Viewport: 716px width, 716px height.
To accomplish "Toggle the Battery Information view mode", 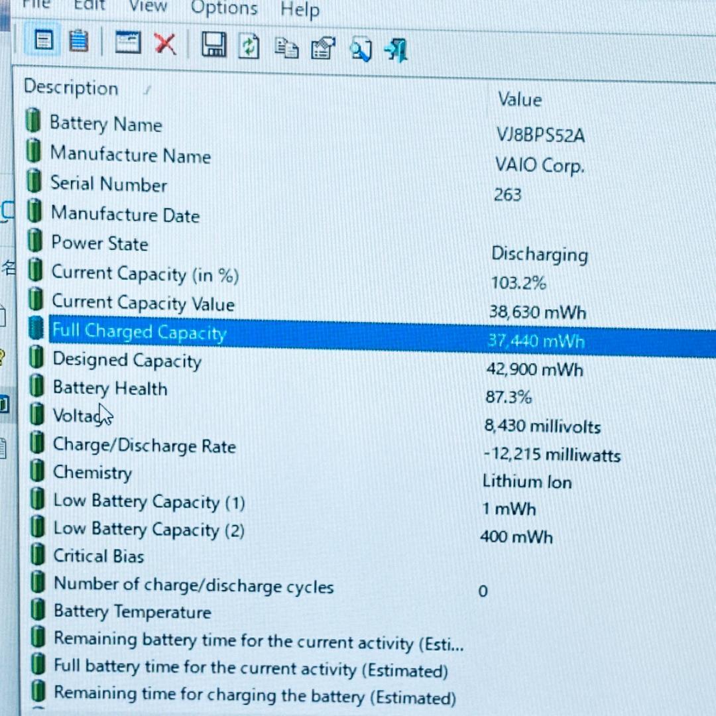I will click(42, 41).
